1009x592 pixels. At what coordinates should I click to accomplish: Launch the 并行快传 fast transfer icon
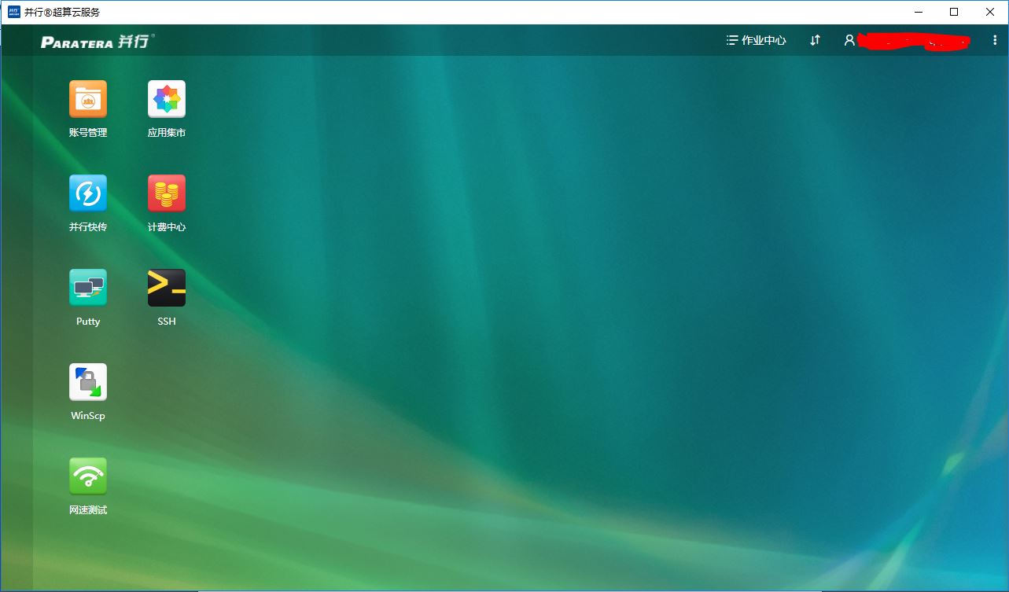(x=88, y=194)
